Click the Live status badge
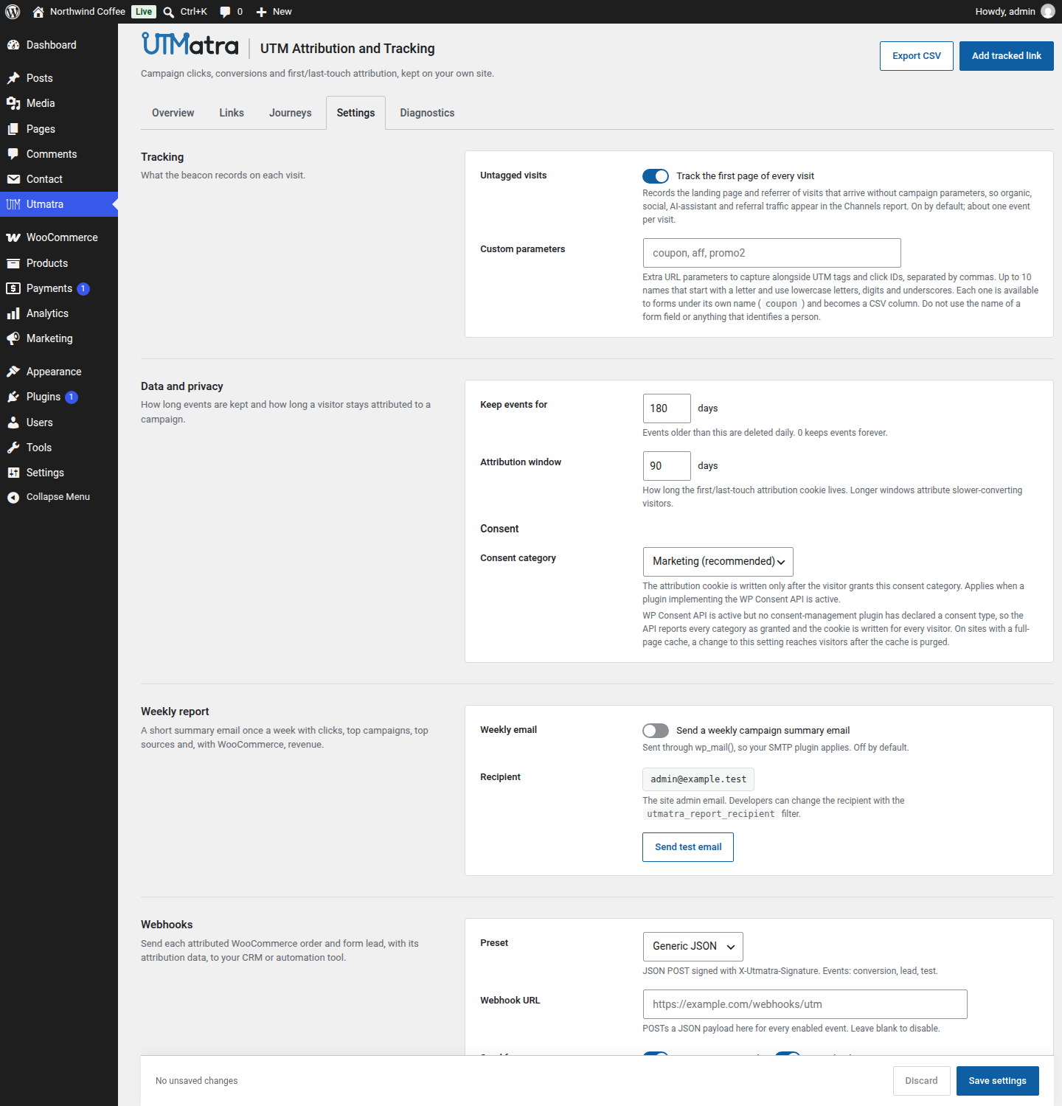This screenshot has width=1062, height=1106. pos(144,12)
